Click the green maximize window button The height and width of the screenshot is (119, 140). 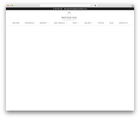(12, 5)
